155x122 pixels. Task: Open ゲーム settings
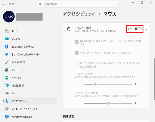[x=30, y=93]
